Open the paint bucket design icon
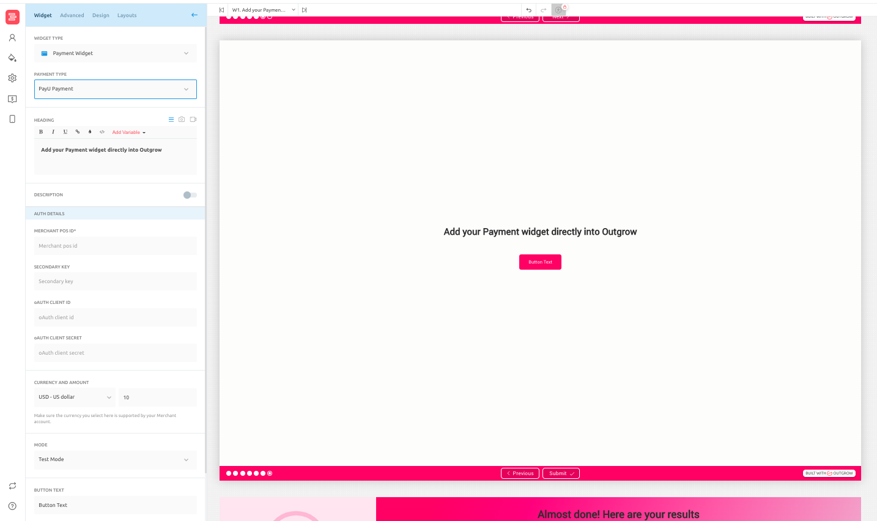 click(x=12, y=58)
